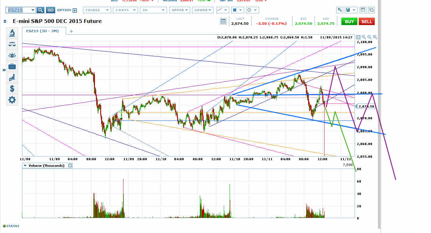Click the magnifier symbol search button
Image resolution: width=431 pixels, height=233 pixels.
point(40,10)
